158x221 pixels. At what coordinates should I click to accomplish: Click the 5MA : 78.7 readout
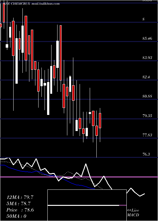(18, 204)
